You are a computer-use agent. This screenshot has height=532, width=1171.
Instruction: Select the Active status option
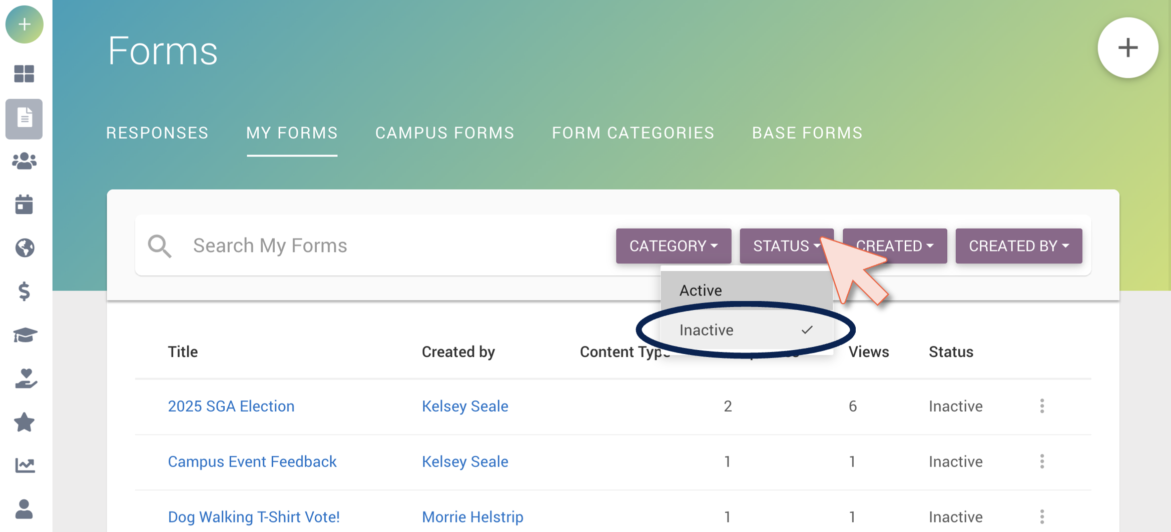pyautogui.click(x=747, y=290)
